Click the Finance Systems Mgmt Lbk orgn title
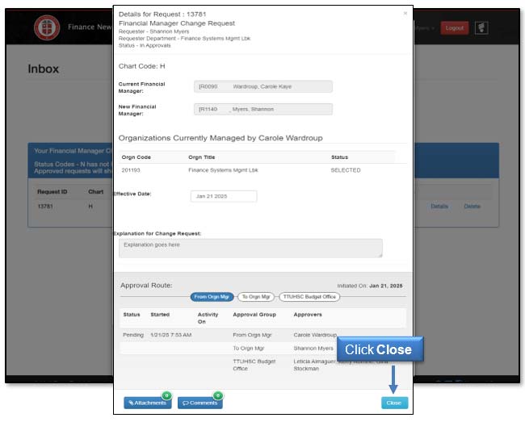 (x=223, y=170)
